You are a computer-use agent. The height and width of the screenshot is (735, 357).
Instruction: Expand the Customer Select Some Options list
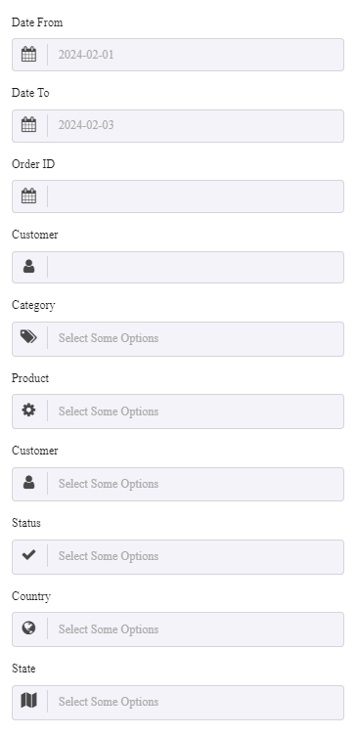tap(196, 484)
